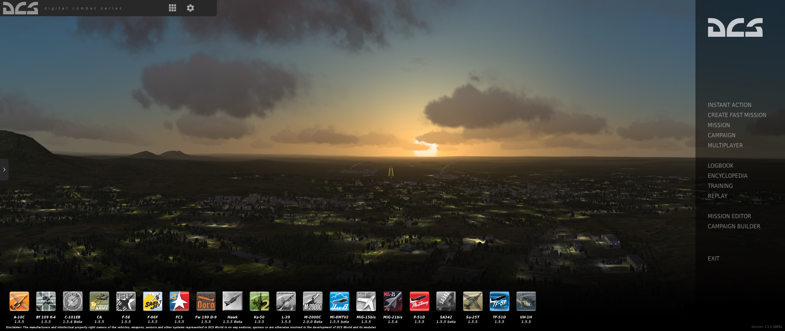Open Create Fast Mission
This screenshot has height=331, width=785.
(x=737, y=115)
